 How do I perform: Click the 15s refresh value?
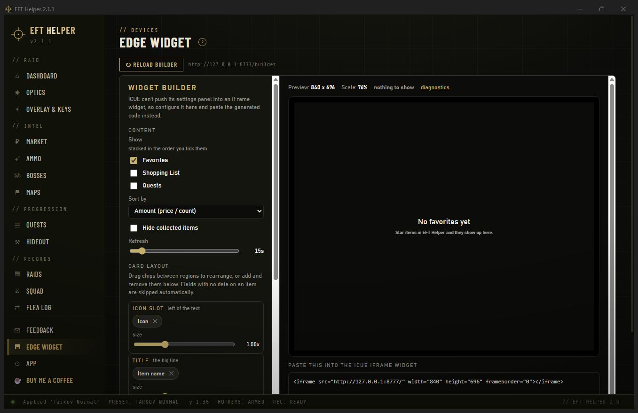tap(259, 251)
